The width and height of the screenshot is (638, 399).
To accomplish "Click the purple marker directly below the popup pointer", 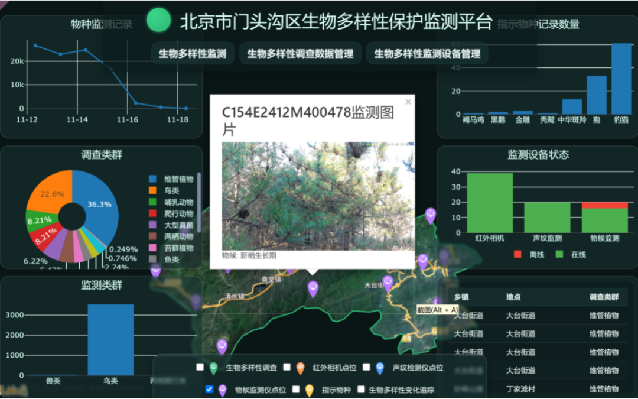I will (x=313, y=288).
